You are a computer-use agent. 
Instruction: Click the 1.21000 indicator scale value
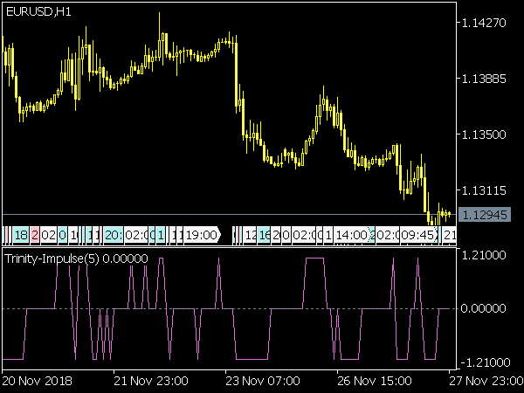pyautogui.click(x=484, y=256)
